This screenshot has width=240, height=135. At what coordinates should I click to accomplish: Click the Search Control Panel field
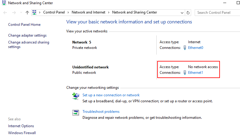217,13
